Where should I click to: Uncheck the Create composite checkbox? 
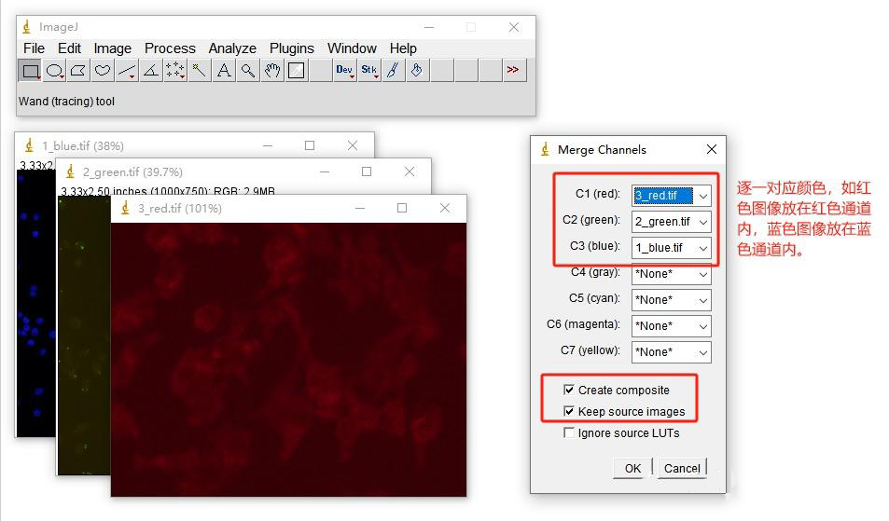(569, 390)
